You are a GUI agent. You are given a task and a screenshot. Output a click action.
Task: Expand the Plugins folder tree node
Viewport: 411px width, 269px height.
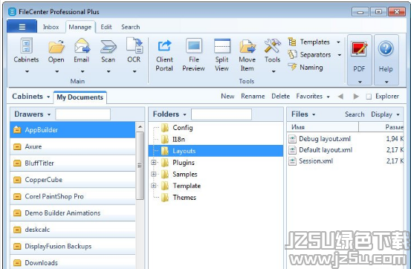[x=154, y=163]
